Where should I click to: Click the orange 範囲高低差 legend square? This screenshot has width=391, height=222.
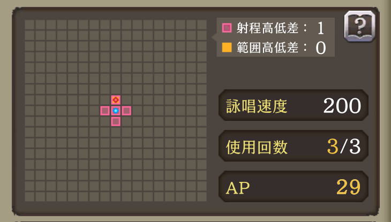tap(227, 47)
